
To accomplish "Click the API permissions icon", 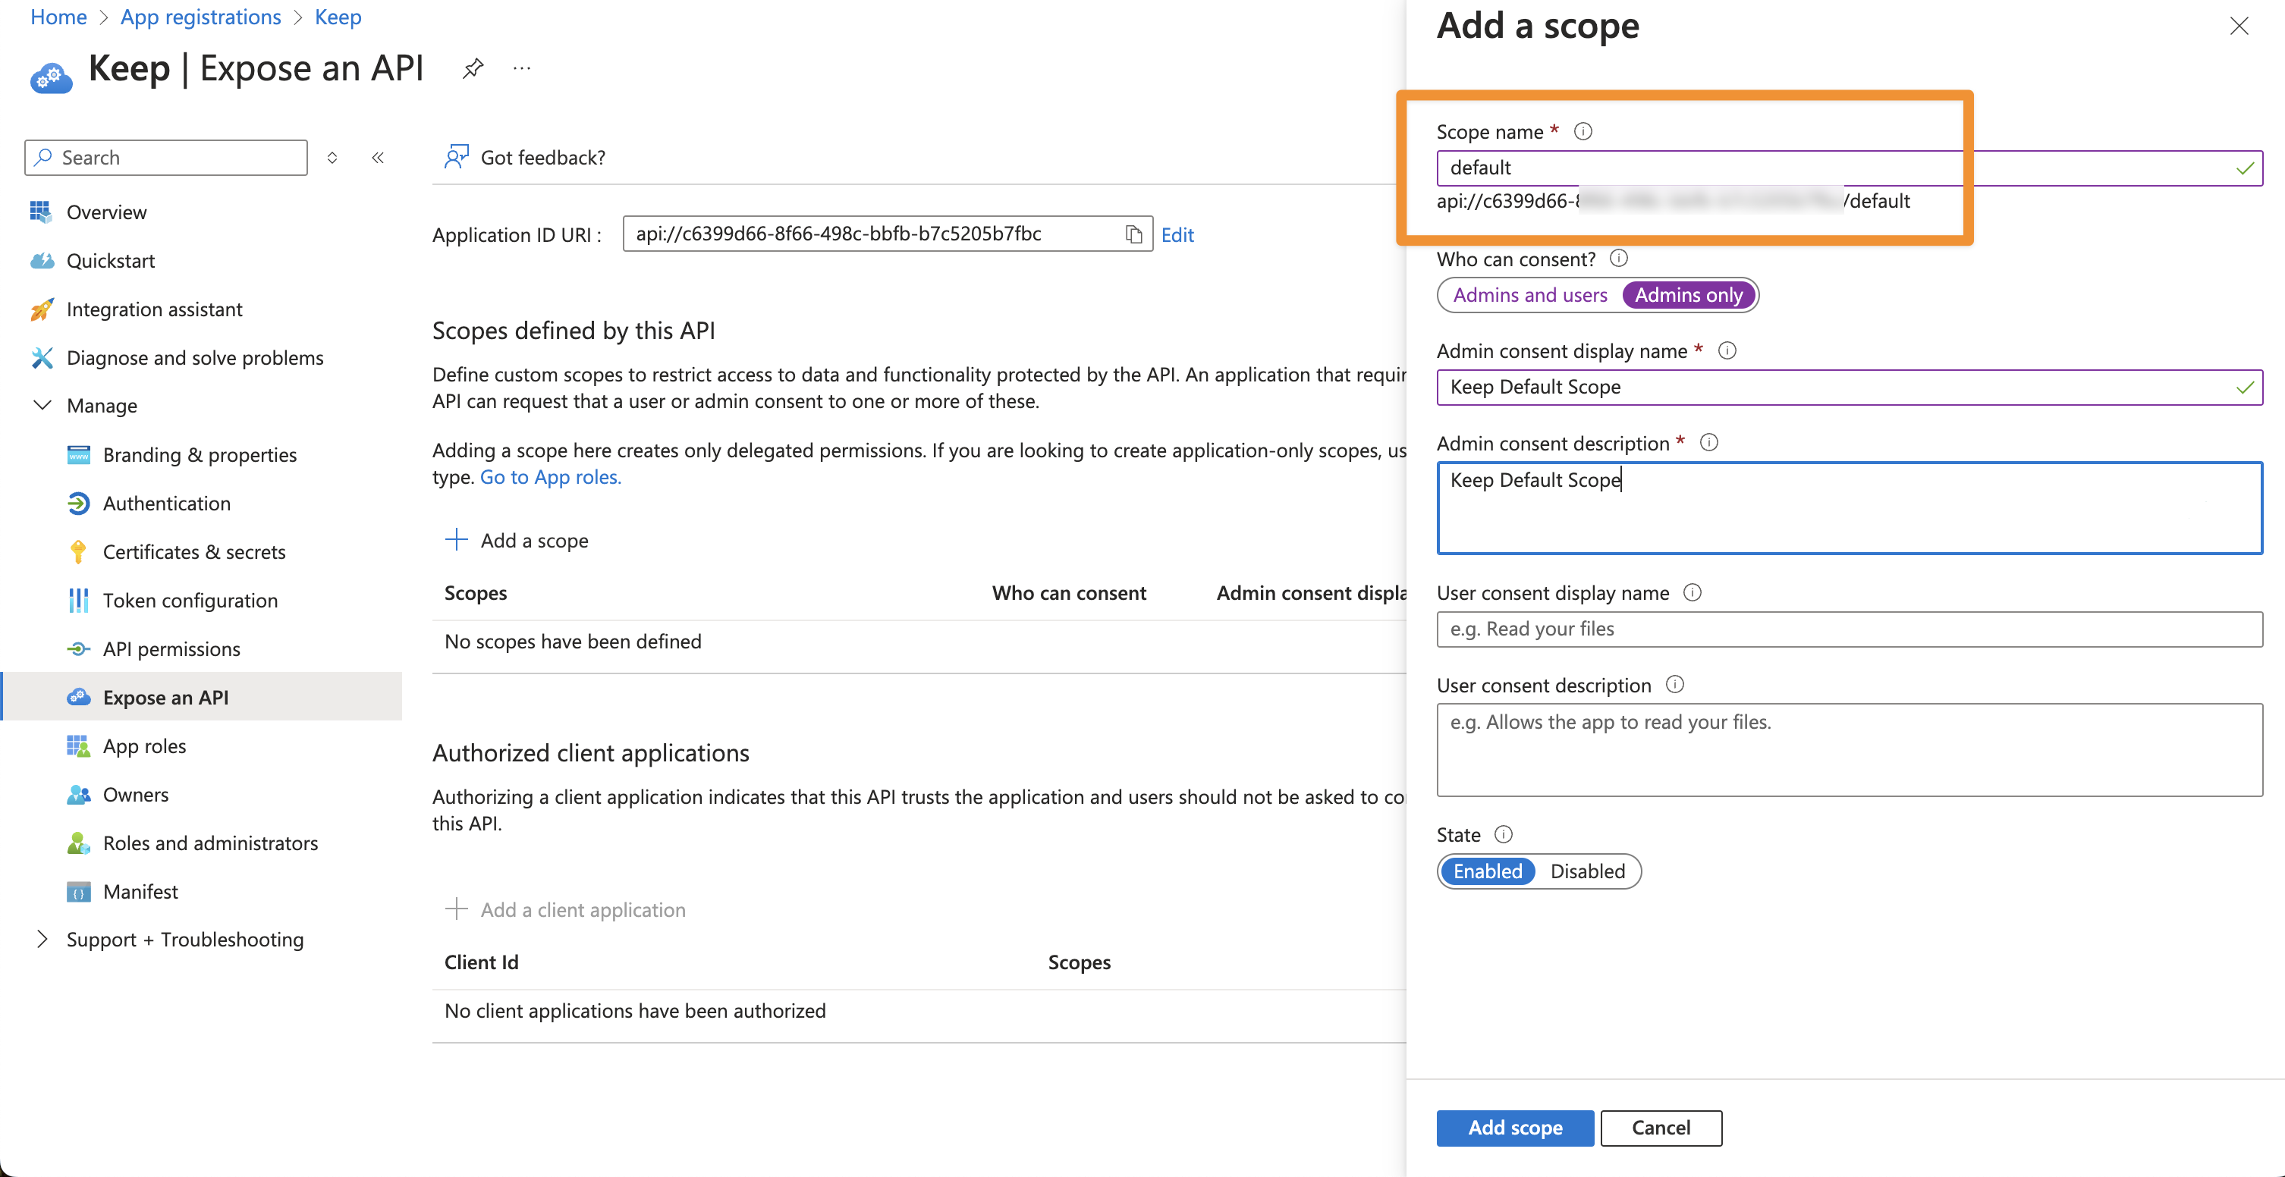I will coord(78,648).
